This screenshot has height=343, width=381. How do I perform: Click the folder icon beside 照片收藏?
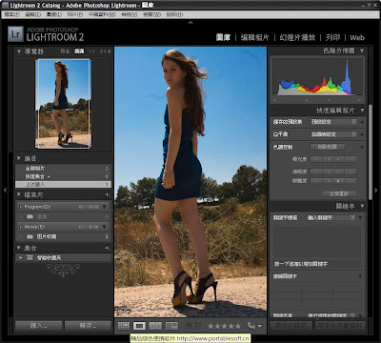tap(30, 236)
